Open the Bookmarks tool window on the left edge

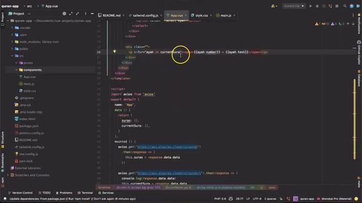[2, 162]
